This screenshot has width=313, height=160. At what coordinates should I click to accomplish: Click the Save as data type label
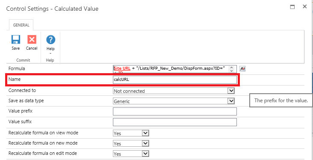[26, 101]
